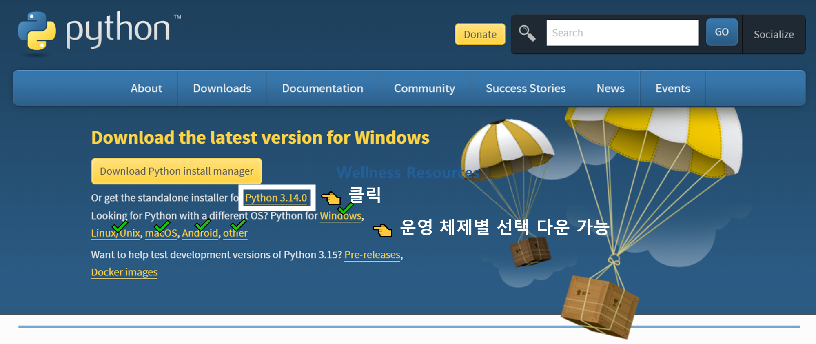The height and width of the screenshot is (344, 816).
Task: Click the GO search button
Action: tap(722, 32)
